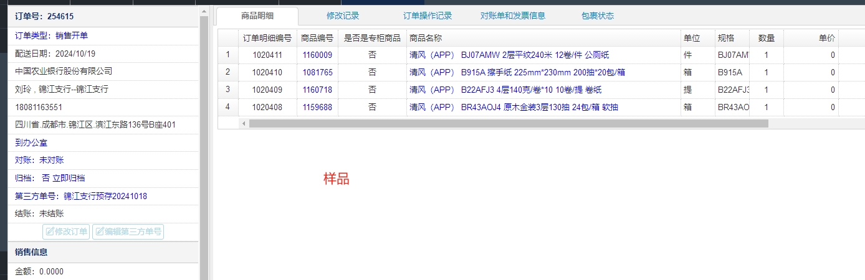Image resolution: width=865 pixels, height=280 pixels.
Task: Click the 订单号: 254615 header
Action: (44, 17)
